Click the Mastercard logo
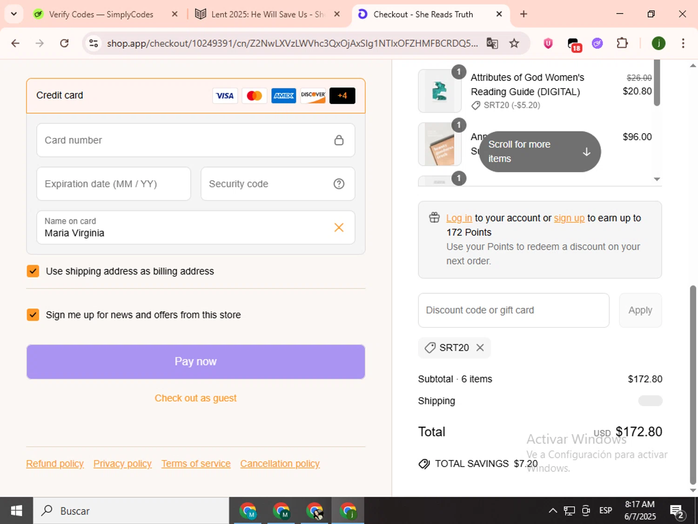 255,95
